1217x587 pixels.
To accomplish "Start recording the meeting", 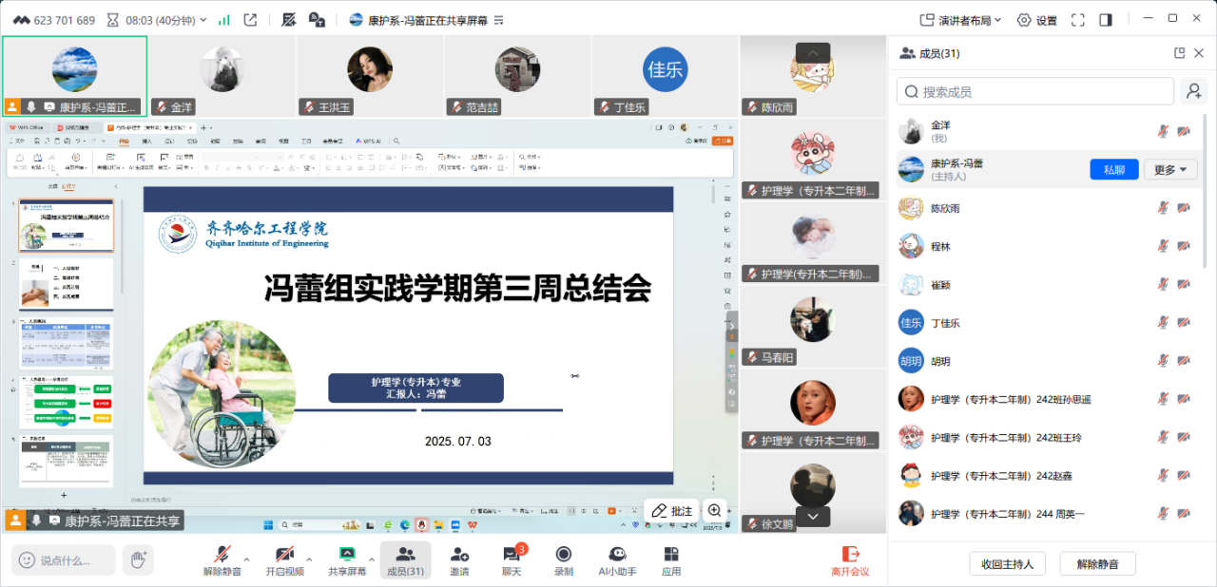I will coord(564,559).
